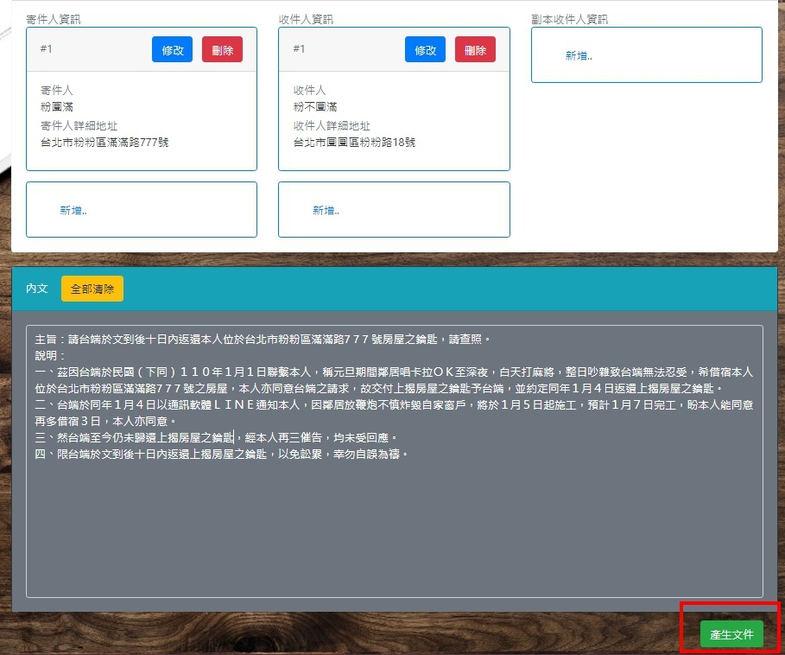Screen dimensions: 785x655
Task: Add new recipient via 新增.. under 收件人資訊
Action: (326, 210)
